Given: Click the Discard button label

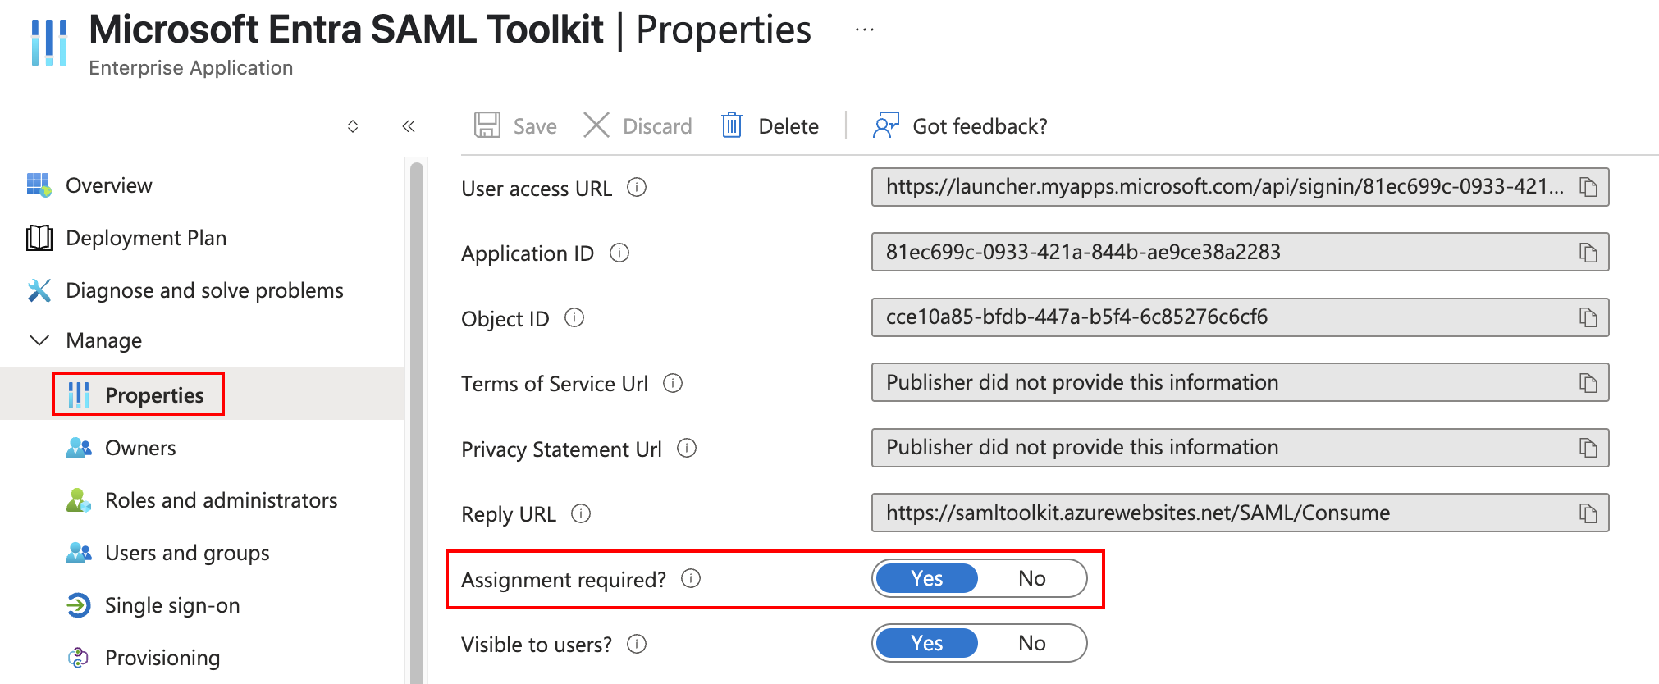Looking at the screenshot, I should pyautogui.click(x=657, y=126).
